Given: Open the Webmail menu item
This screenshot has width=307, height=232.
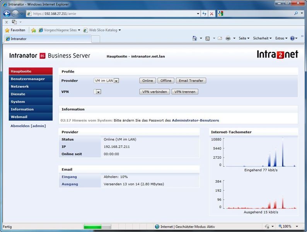Looking at the screenshot, I should click(31, 117).
